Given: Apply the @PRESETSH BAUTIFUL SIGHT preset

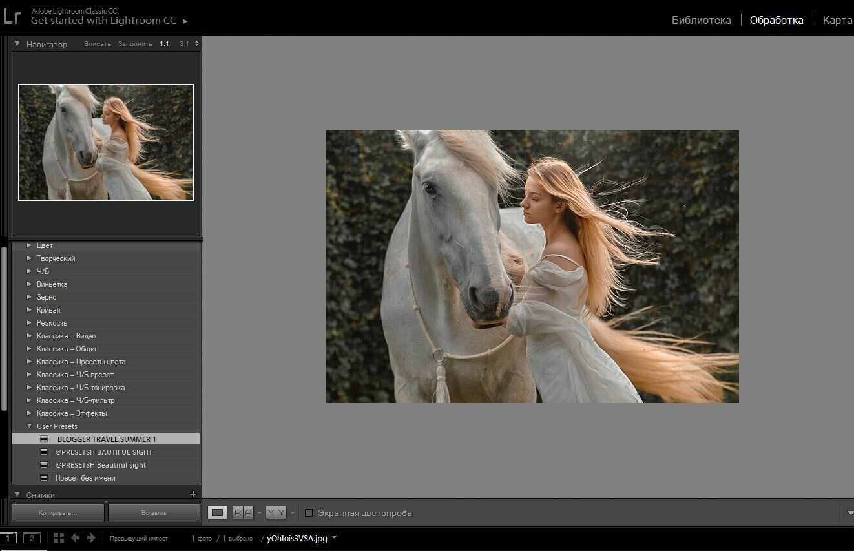Looking at the screenshot, I should tap(105, 452).
